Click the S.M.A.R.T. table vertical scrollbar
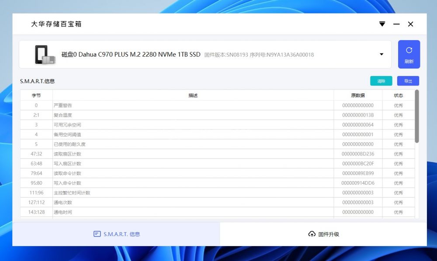 [416, 116]
